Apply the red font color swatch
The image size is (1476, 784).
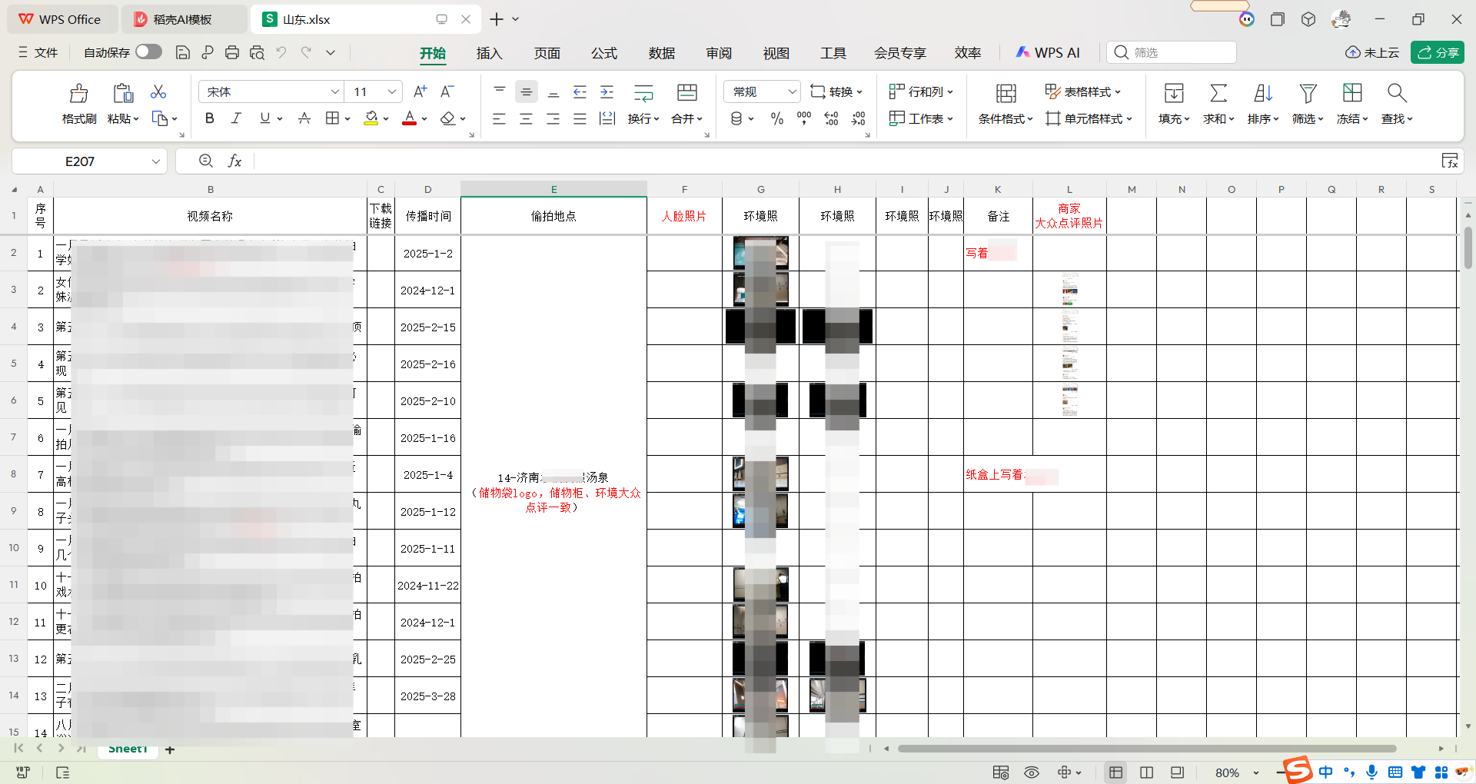[410, 118]
